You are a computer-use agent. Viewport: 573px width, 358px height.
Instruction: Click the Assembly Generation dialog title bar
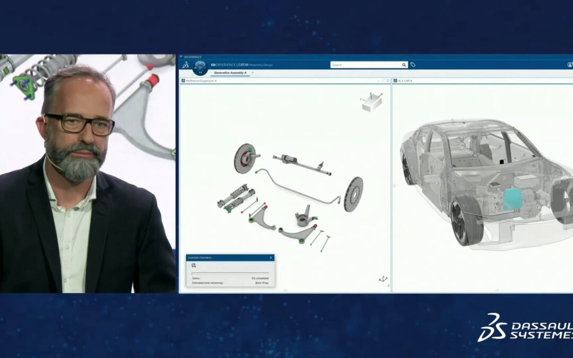230,258
